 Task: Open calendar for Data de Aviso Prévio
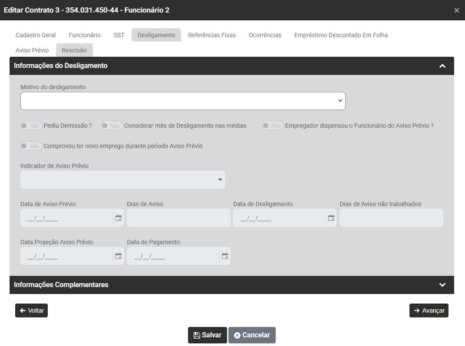118,218
